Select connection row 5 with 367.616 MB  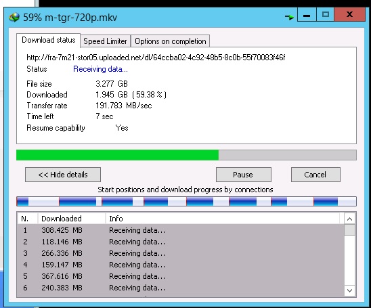click(181, 276)
